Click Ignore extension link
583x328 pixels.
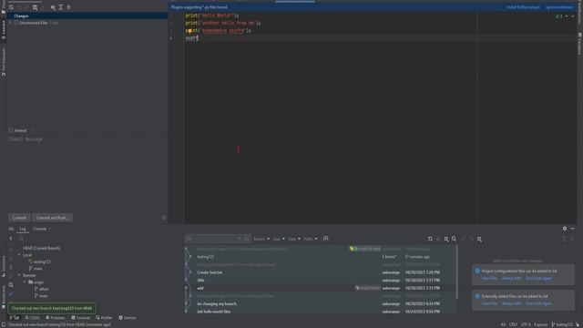pos(559,7)
